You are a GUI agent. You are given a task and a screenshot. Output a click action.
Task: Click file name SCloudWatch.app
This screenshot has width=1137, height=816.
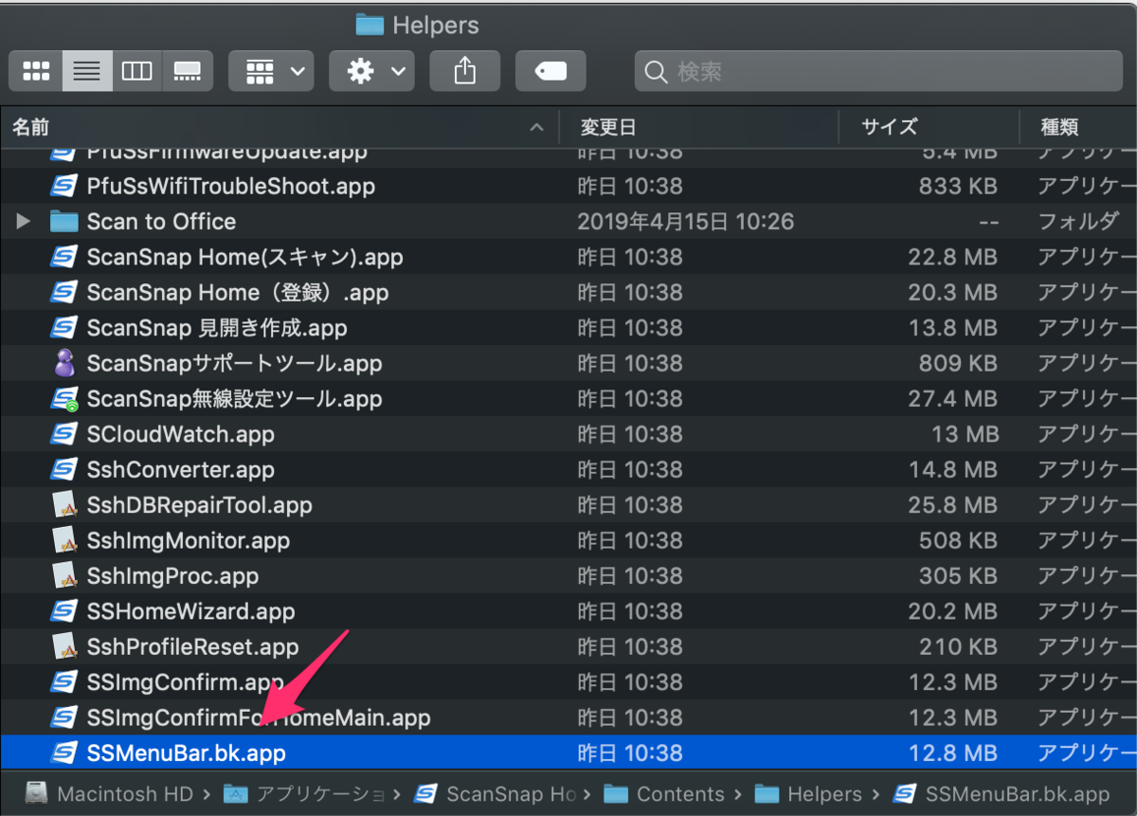pyautogui.click(x=180, y=434)
